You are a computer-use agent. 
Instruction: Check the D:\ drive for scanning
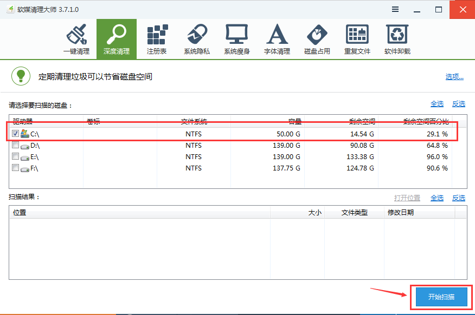tap(16, 145)
